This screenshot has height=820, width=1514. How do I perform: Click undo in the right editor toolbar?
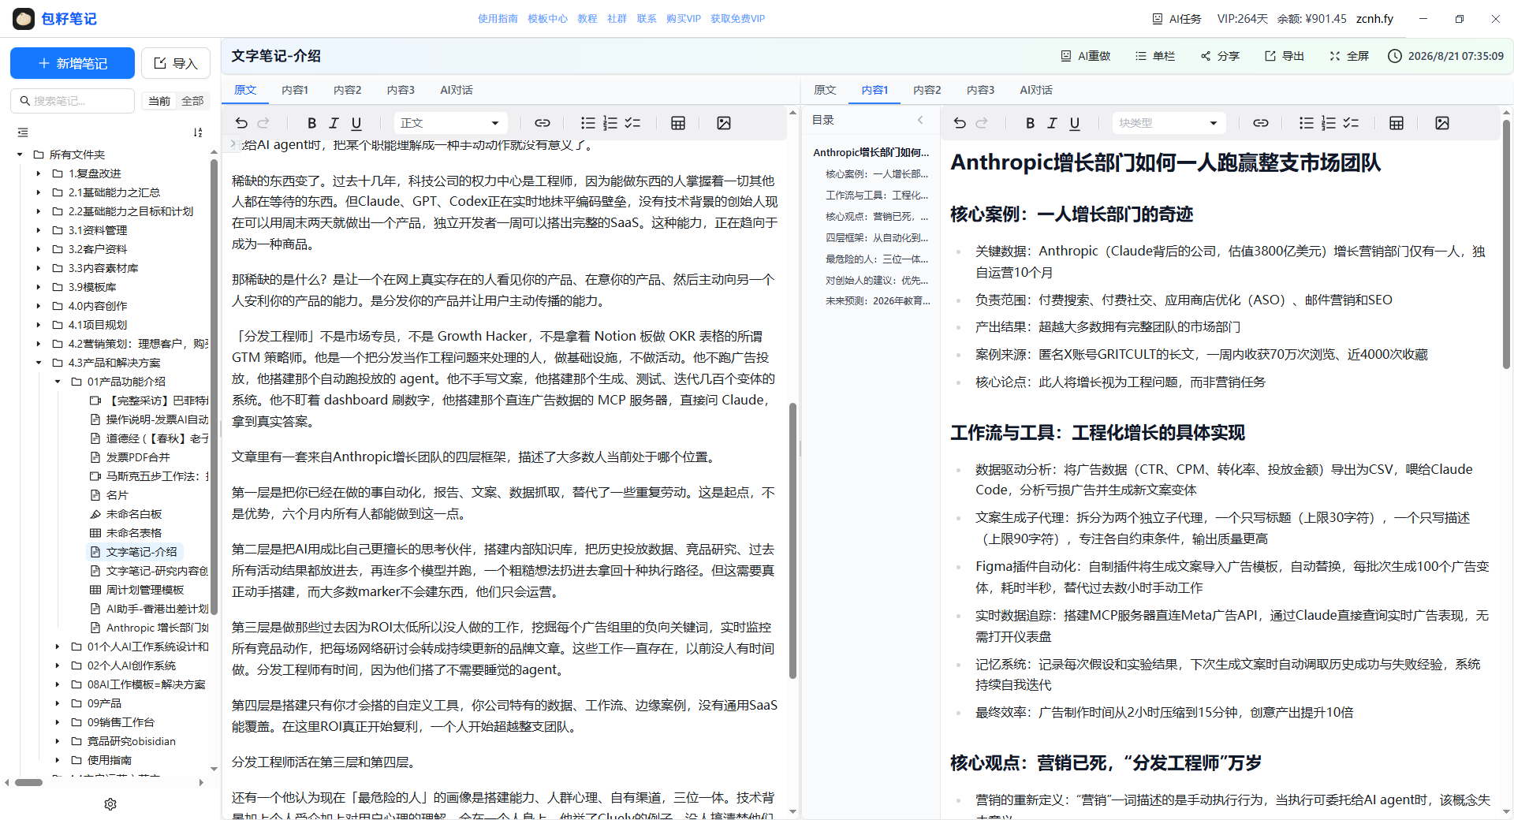(x=960, y=123)
